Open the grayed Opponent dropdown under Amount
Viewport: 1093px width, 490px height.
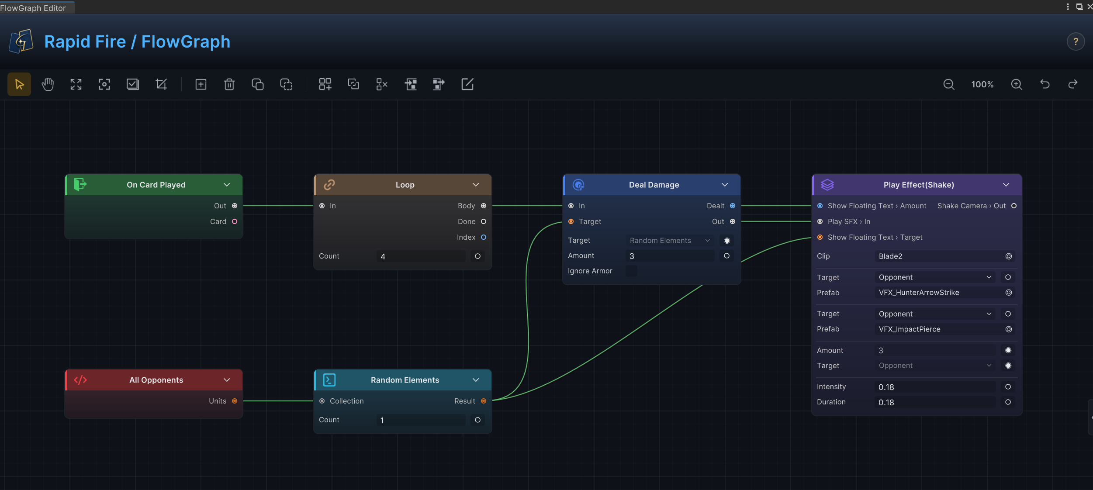click(x=935, y=366)
